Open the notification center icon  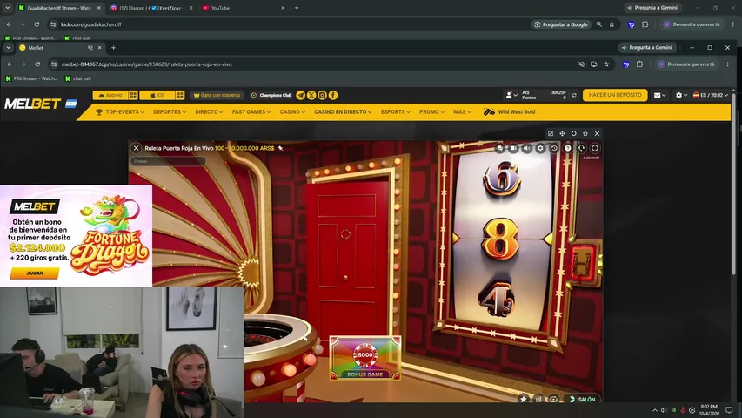(x=729, y=410)
